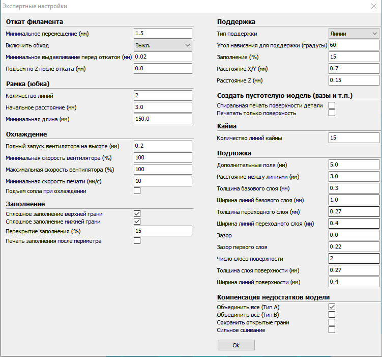Enable Сильное сшивание checkbox
This screenshot has width=382, height=357.
tap(332, 330)
